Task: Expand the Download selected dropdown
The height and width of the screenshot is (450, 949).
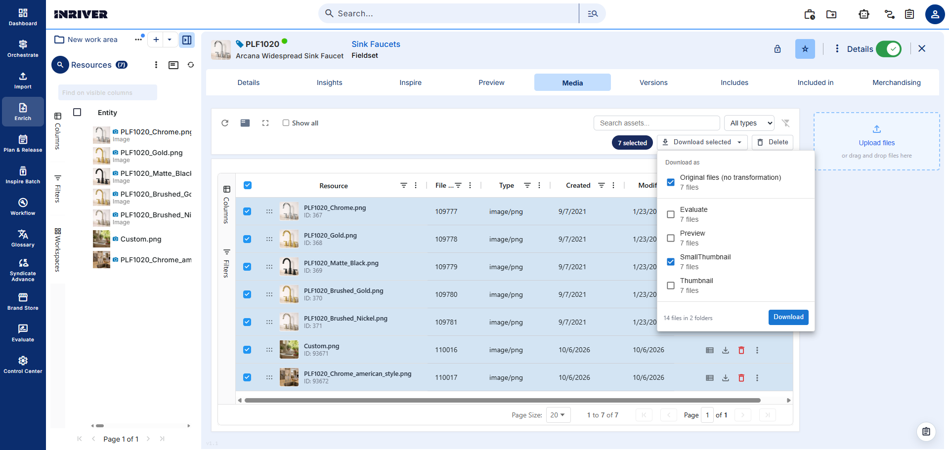Action: [739, 142]
